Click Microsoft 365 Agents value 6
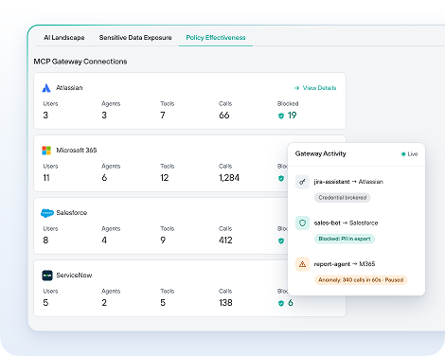This screenshot has height=356, width=445. click(x=104, y=178)
